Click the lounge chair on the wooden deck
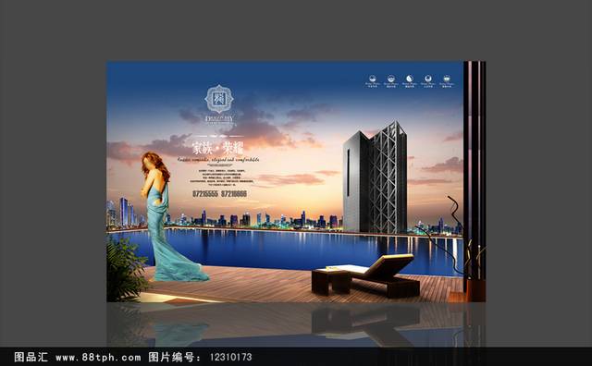Screen dimensions: 592x366 click(x=365, y=274)
